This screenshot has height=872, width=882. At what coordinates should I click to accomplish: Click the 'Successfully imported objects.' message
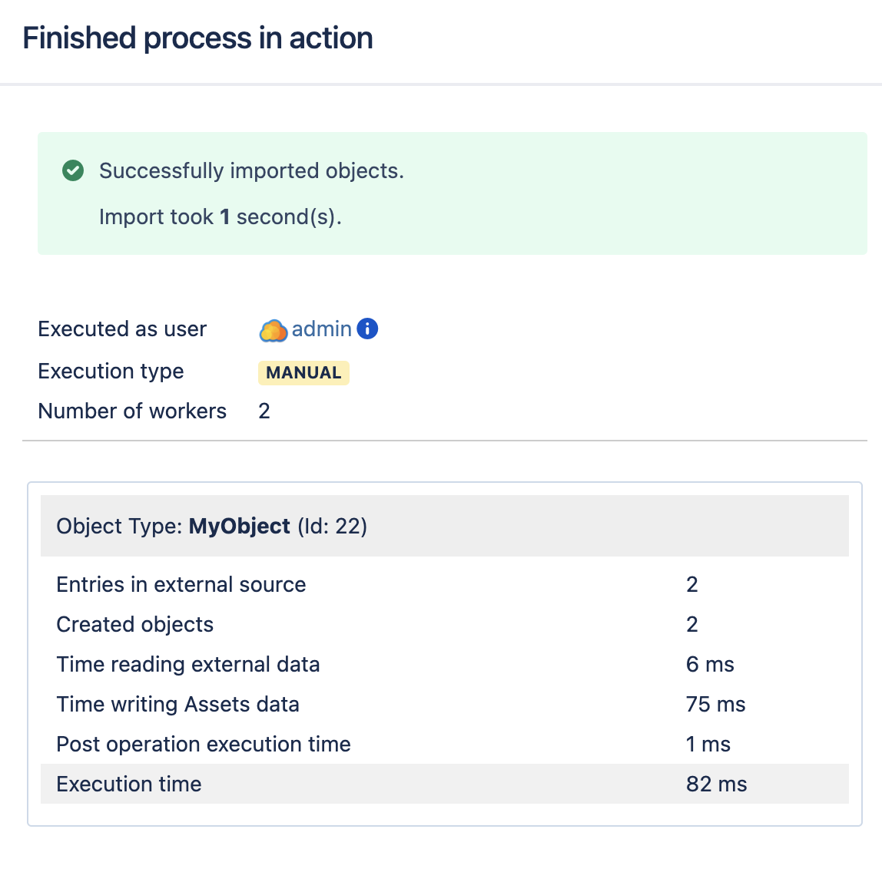click(x=251, y=170)
